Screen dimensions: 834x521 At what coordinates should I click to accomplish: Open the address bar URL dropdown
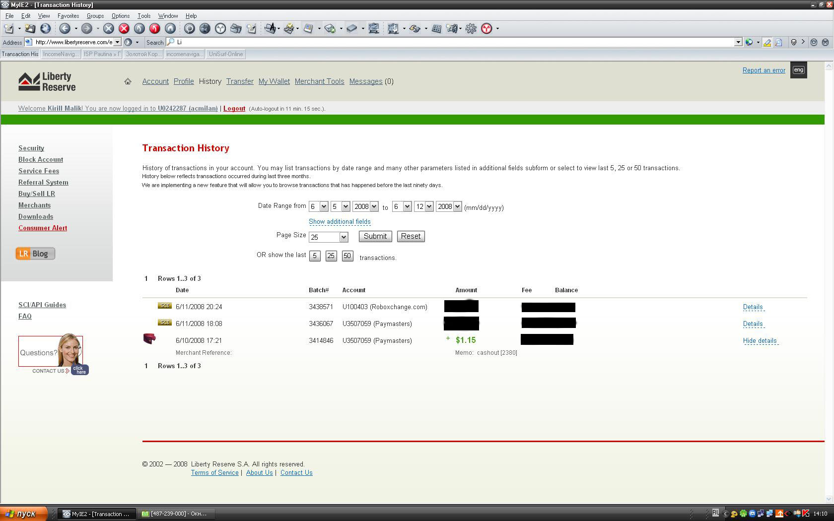click(118, 42)
